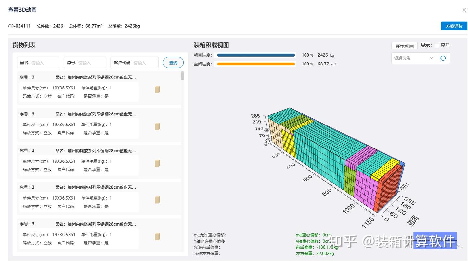
Task: Enable the 序号 display checkbox
Action: (437, 45)
